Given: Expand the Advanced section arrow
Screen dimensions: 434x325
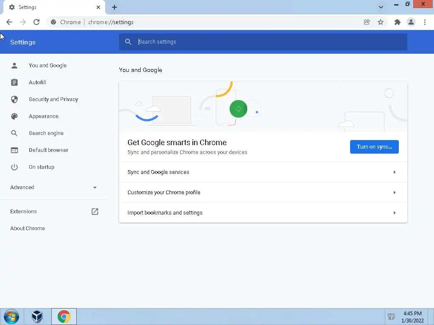Looking at the screenshot, I should pos(95,187).
